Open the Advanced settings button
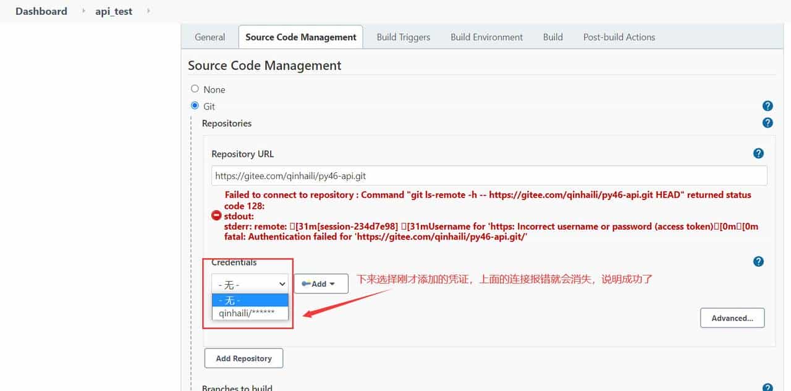This screenshot has width=791, height=391. pos(732,317)
